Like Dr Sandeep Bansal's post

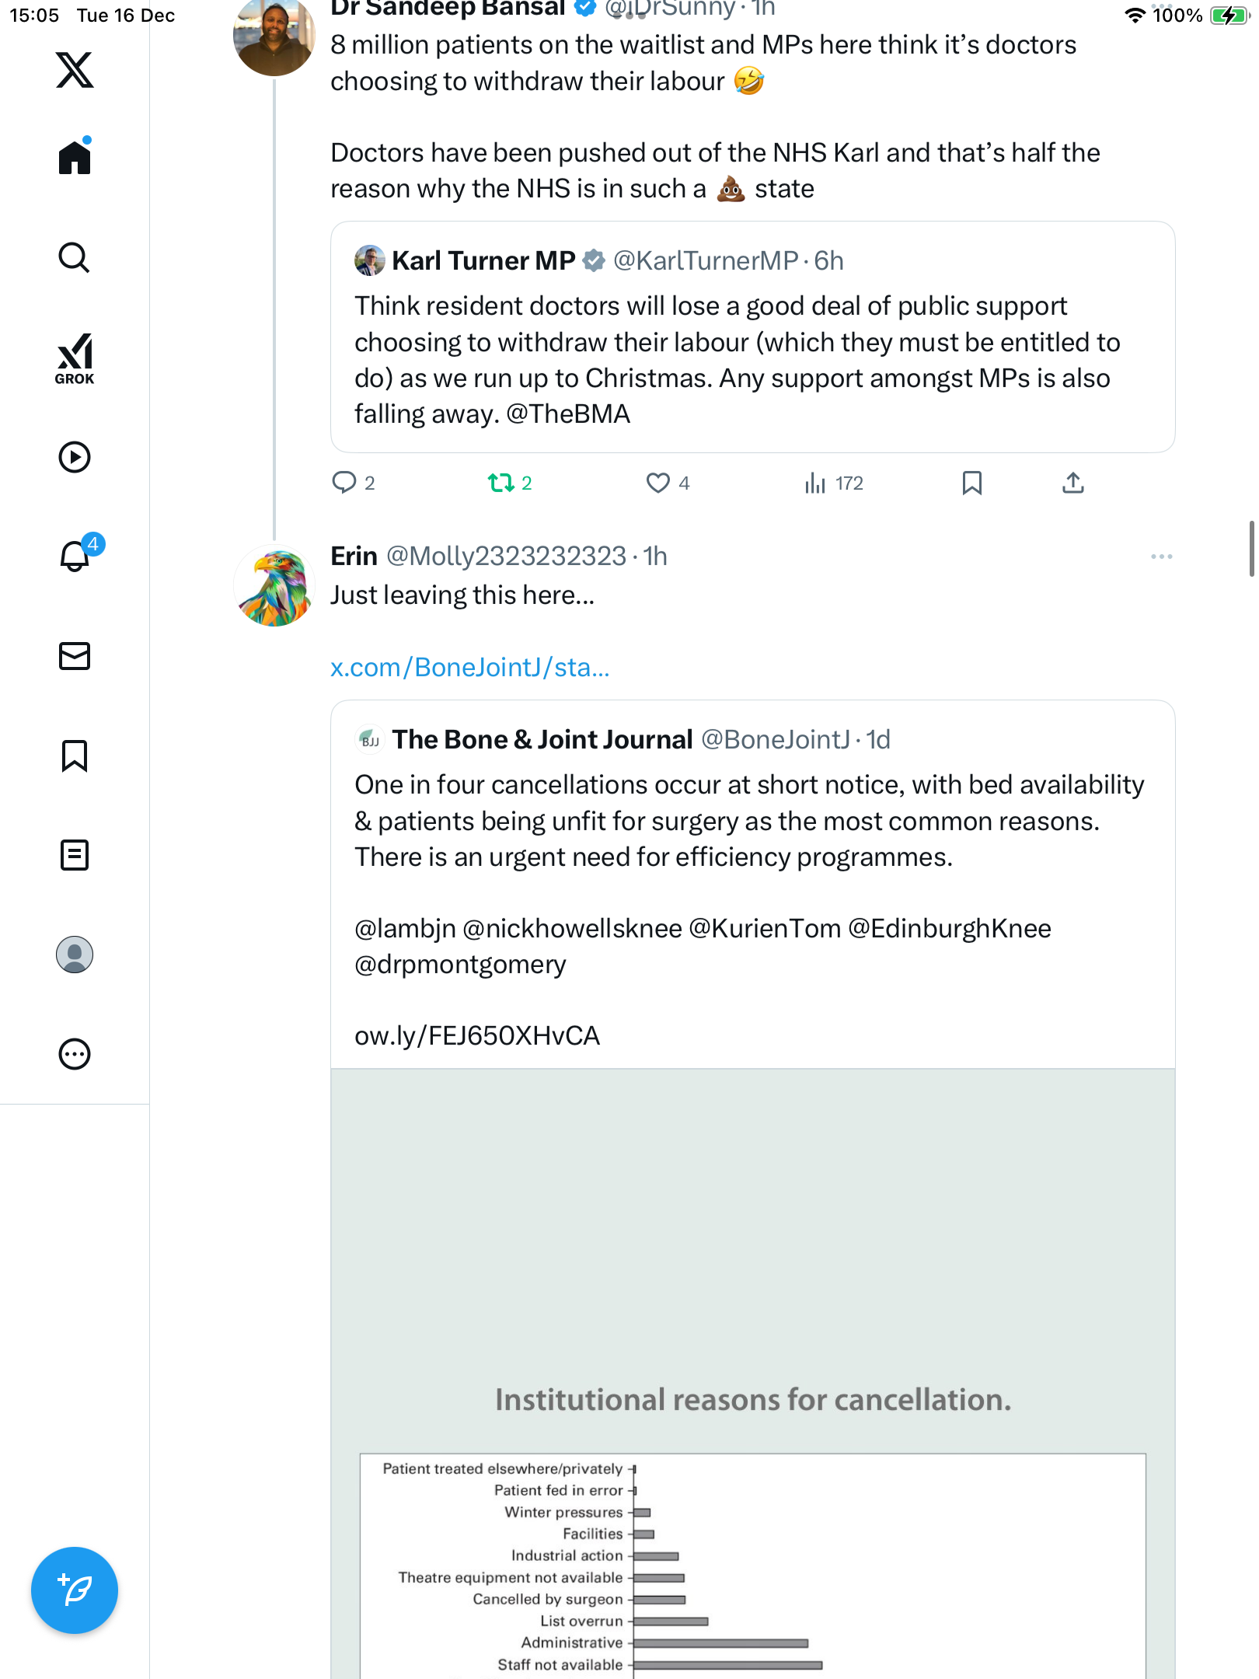pos(658,483)
